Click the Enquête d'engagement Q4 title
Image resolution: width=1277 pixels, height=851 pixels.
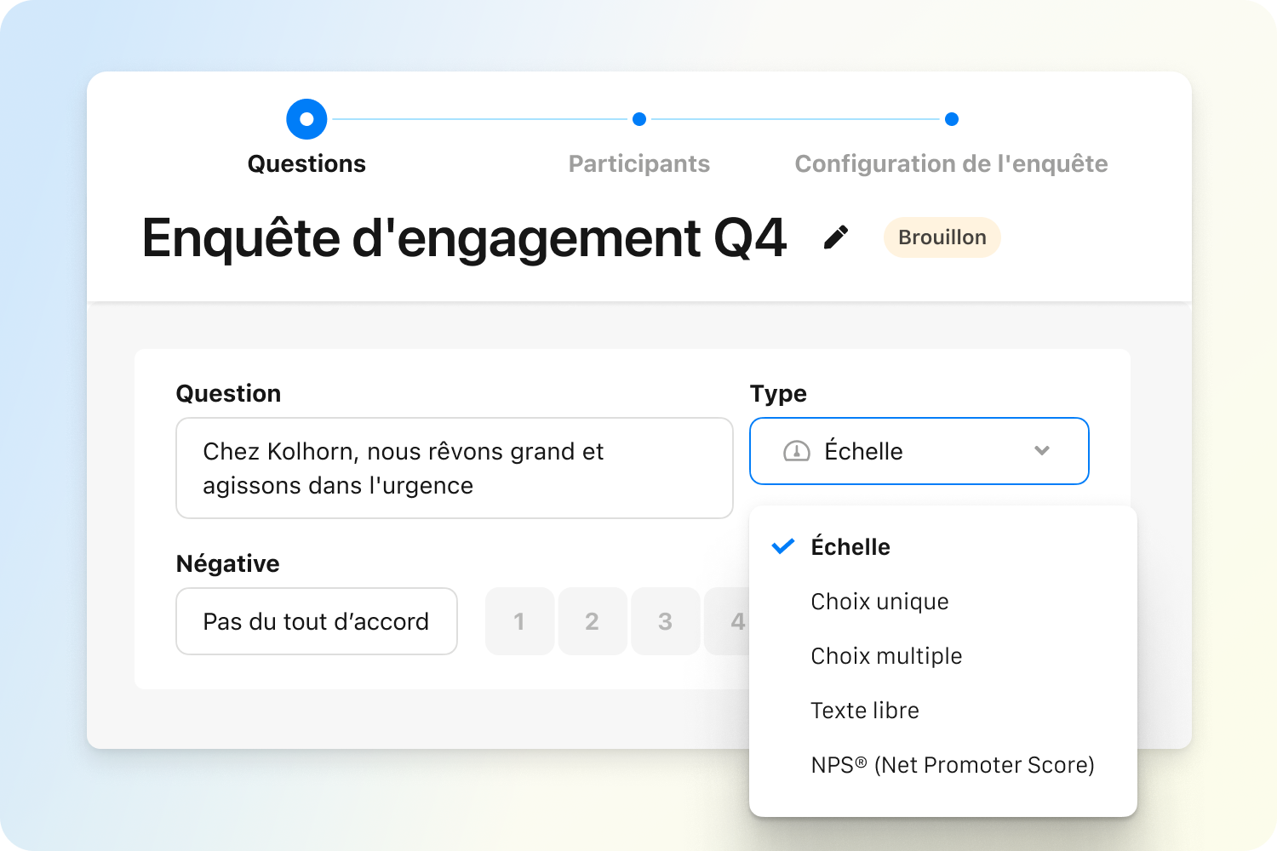pos(464,237)
